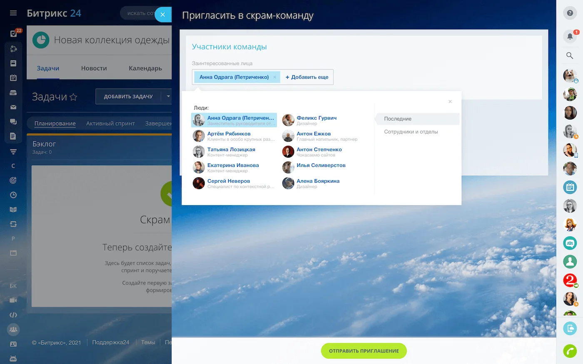The width and height of the screenshot is (583, 364).
Task: Expand the Добавить задачу dropdown arrow
Action: pos(168,97)
